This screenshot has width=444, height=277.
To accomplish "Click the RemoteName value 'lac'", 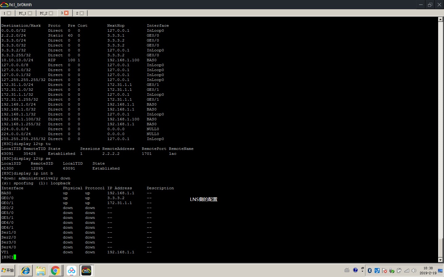I will (x=173, y=154).
